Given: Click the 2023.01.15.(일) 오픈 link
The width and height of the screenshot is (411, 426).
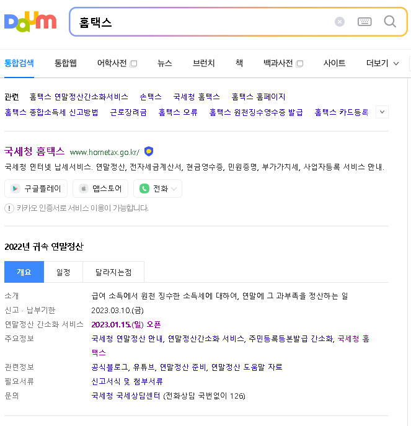Looking at the screenshot, I should 126,324.
